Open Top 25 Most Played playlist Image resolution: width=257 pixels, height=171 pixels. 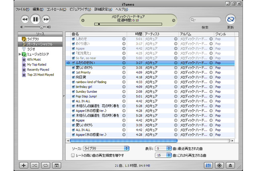point(40,75)
